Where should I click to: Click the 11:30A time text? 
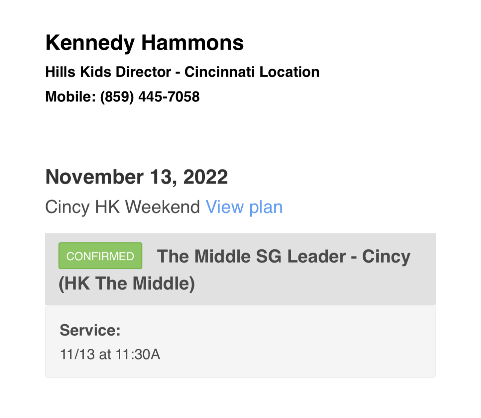(x=138, y=354)
